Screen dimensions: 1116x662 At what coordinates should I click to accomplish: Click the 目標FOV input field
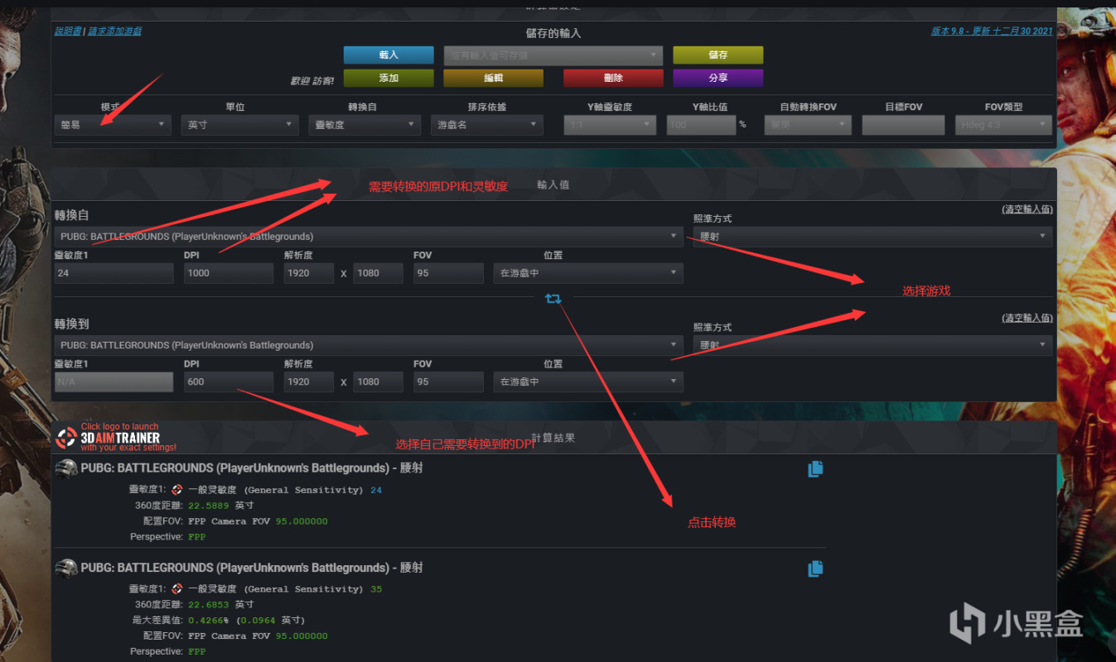903,125
